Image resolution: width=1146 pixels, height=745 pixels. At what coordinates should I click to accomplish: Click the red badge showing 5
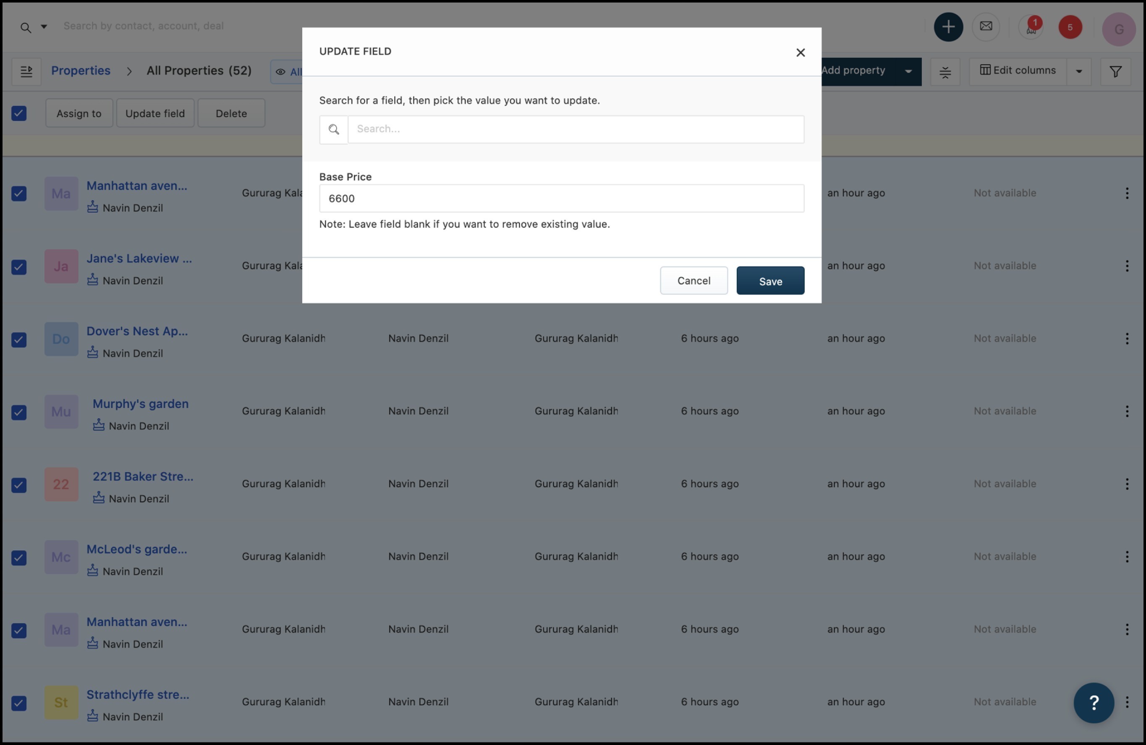pos(1070,27)
